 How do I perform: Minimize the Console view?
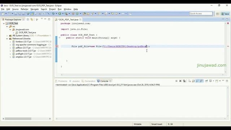pyautogui.click(x=223, y=81)
